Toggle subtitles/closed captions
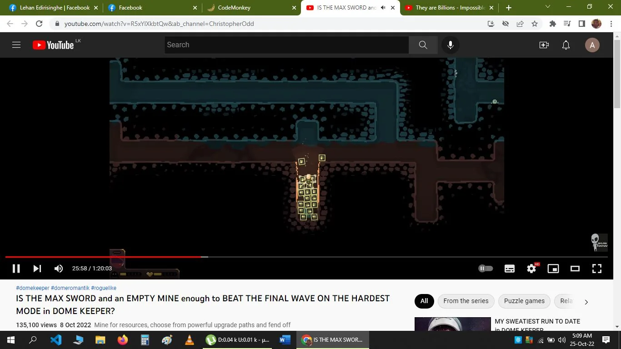 click(510, 269)
